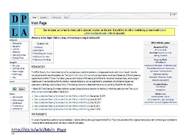187x140 pixels.
Task: Open Developer Portal category link
Action: tap(18, 58)
